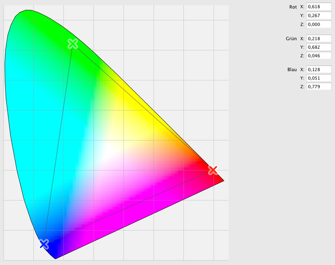This screenshot has height=265, width=335.
Task: Click the gamut line between green and blue markers
Action: [58, 144]
